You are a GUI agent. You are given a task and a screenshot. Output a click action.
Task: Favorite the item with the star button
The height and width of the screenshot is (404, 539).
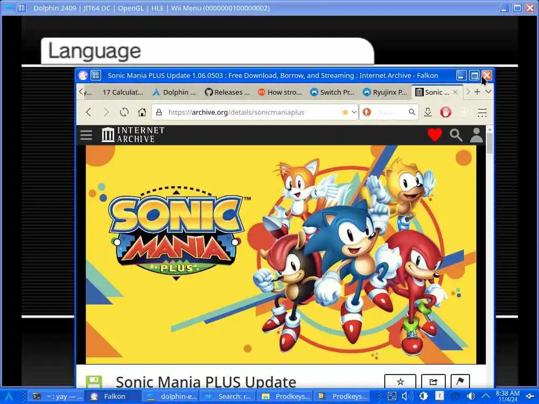pos(400,381)
